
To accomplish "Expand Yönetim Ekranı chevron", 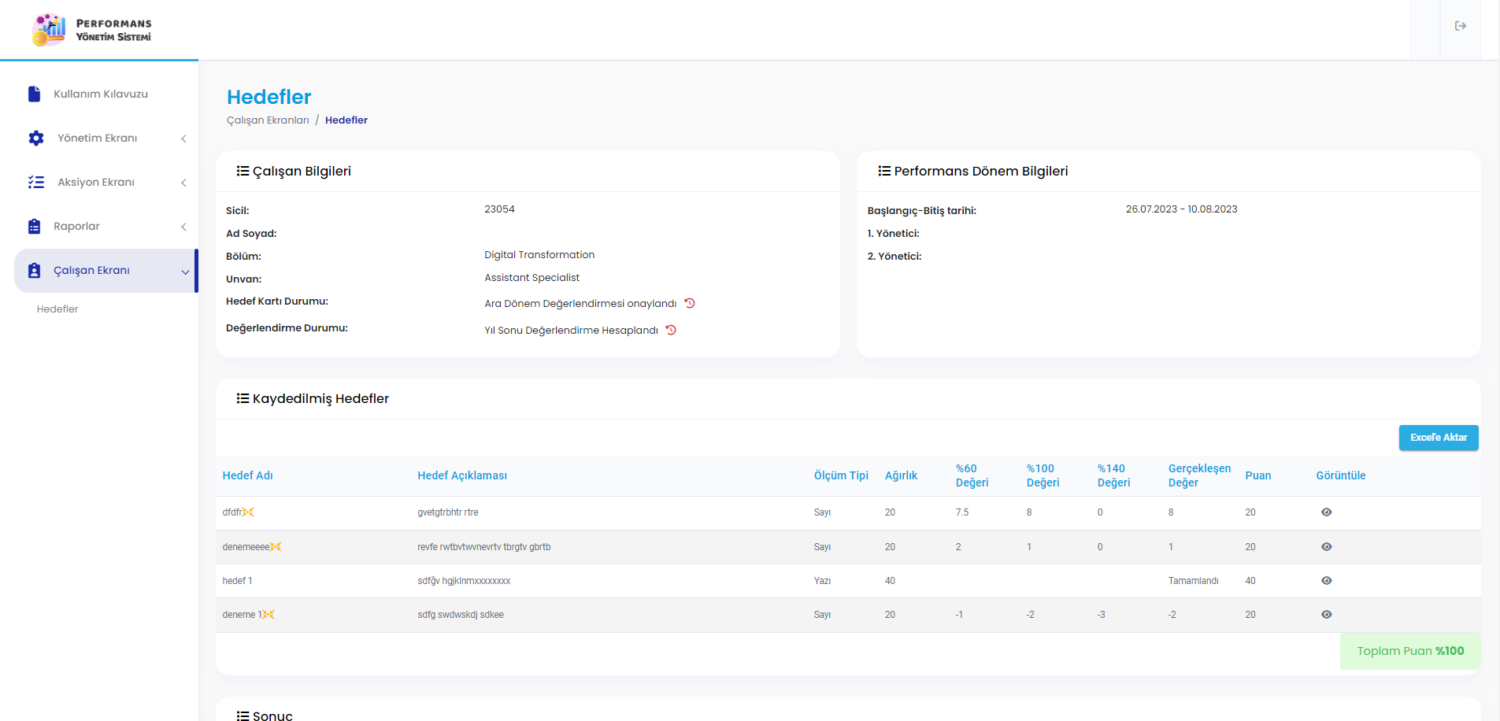I will click(x=183, y=139).
